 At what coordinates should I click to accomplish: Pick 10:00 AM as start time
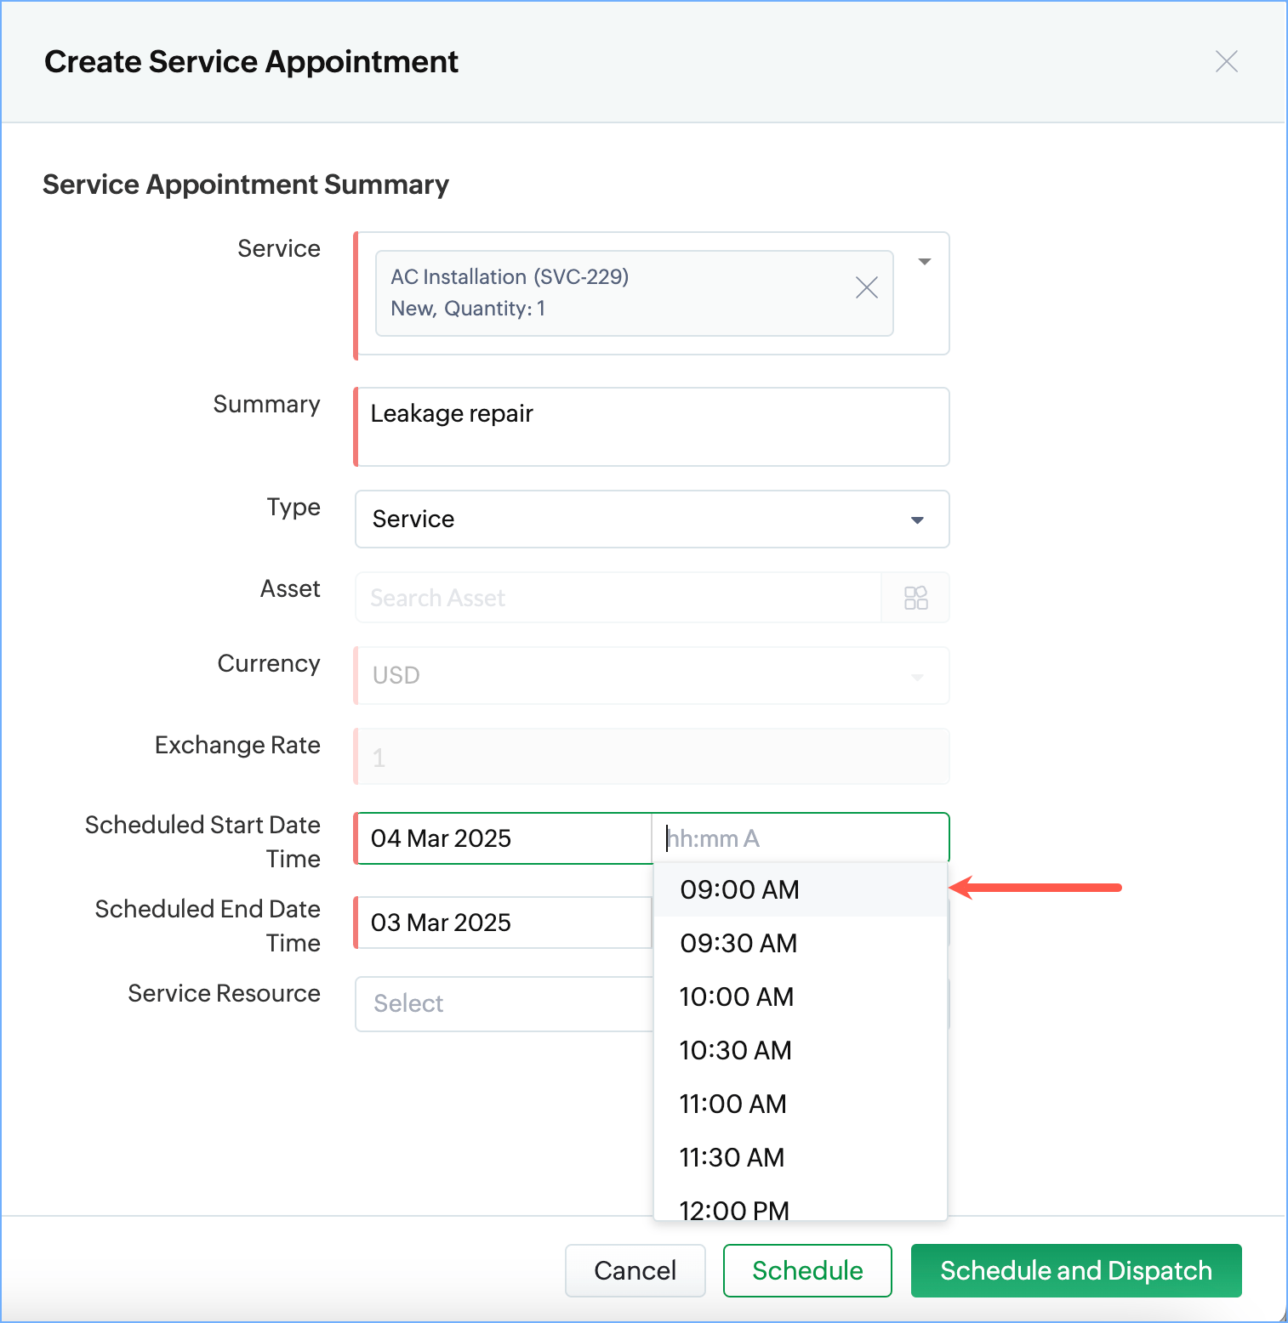(x=800, y=997)
